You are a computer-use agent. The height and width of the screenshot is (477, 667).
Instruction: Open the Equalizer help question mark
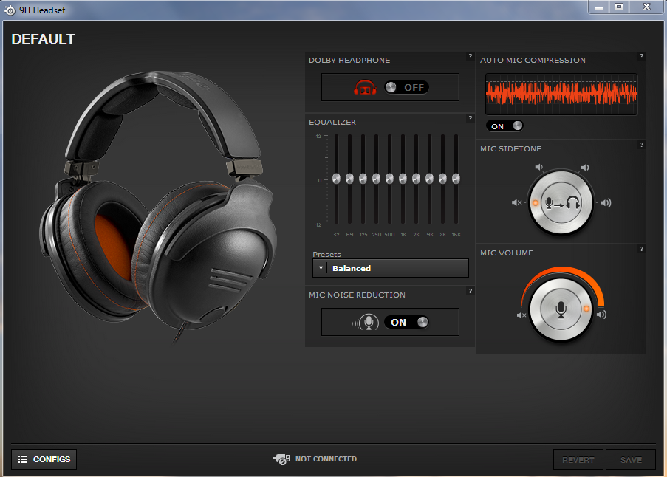point(470,118)
